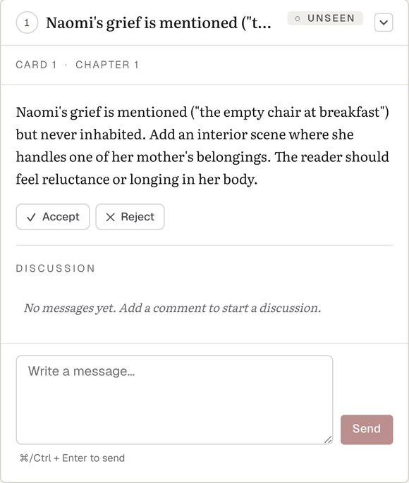Click the truncated card title Naomi's grief
The image size is (409, 483).
159,23
